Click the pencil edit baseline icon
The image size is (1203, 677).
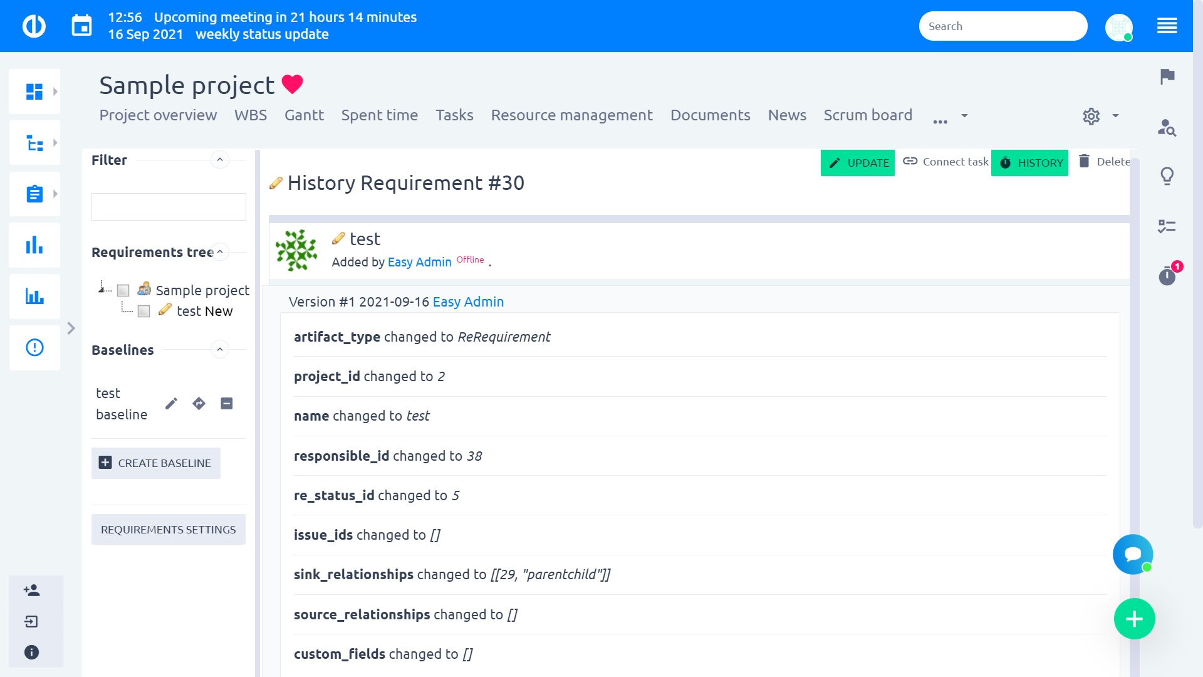pos(171,404)
